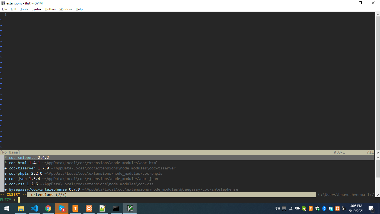Open the XAMPP Control Panel from taskbar
The width and height of the screenshot is (380, 214).
point(89,208)
